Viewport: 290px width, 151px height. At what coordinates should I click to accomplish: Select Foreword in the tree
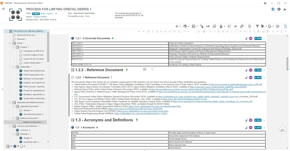pyautogui.click(x=21, y=39)
